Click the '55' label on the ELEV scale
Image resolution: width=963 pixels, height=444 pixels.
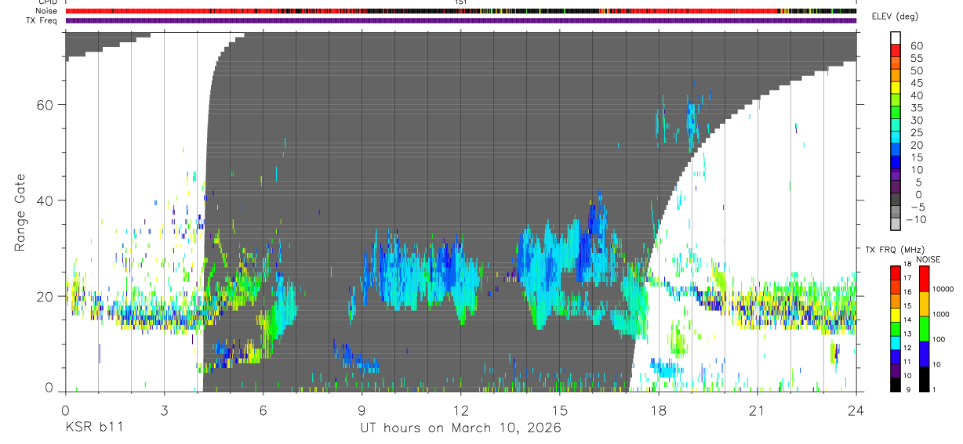pos(916,58)
